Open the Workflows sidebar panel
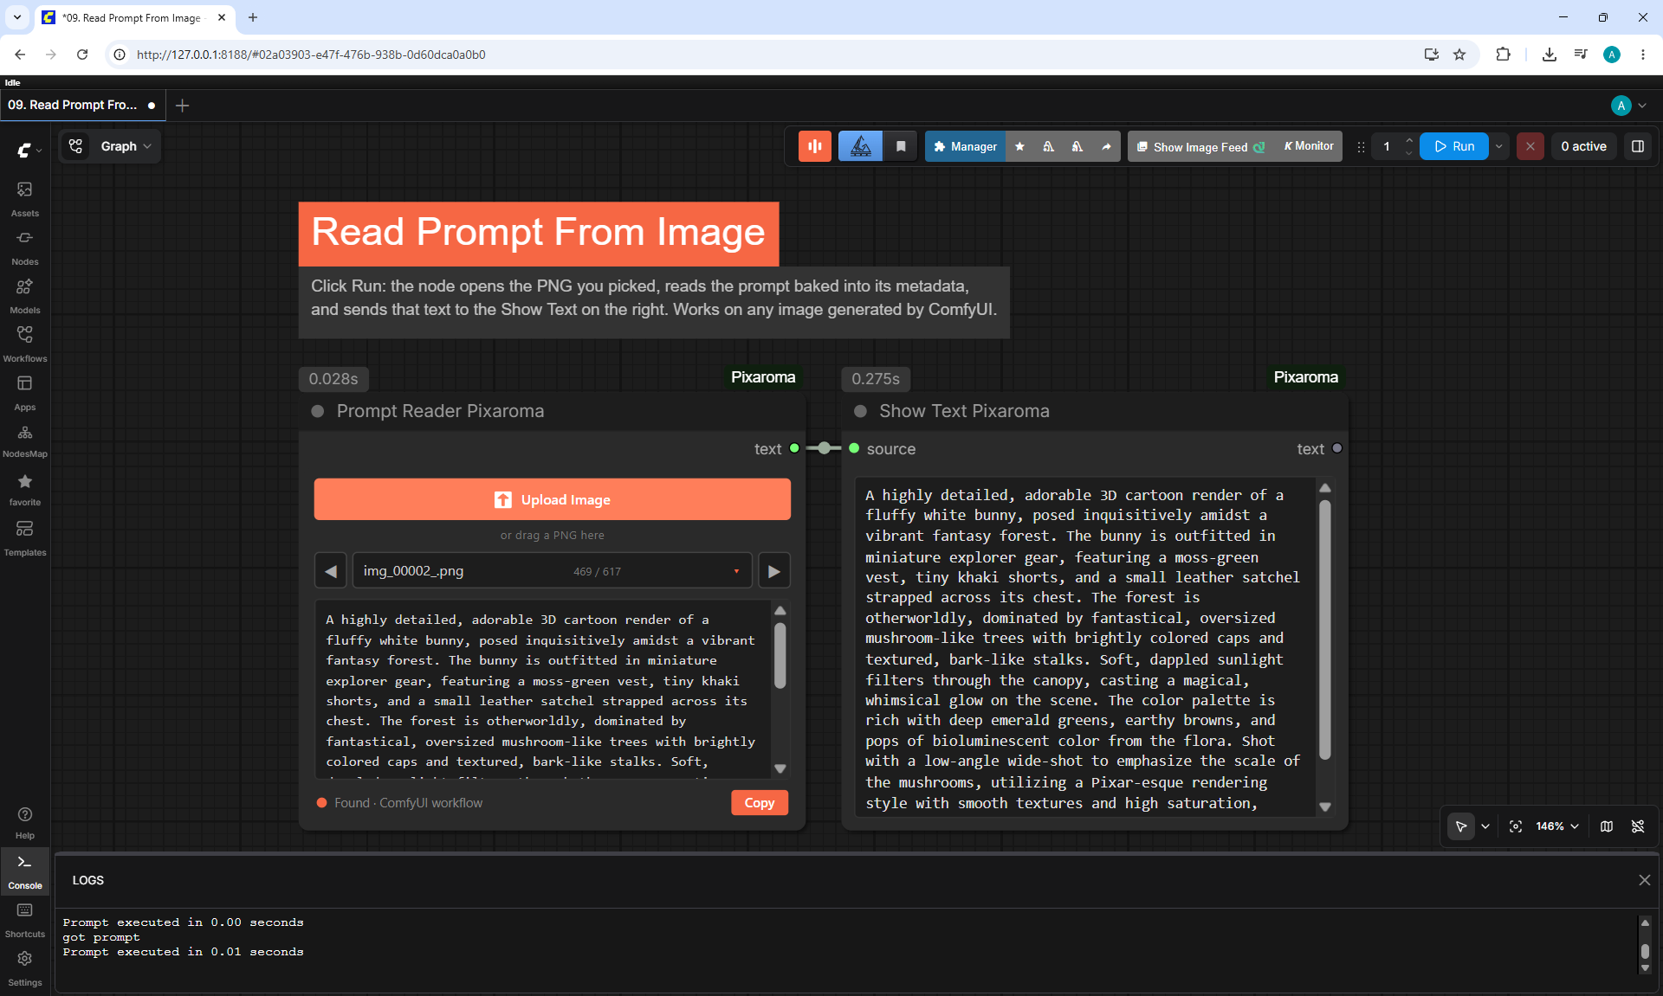This screenshot has height=996, width=1663. point(24,344)
